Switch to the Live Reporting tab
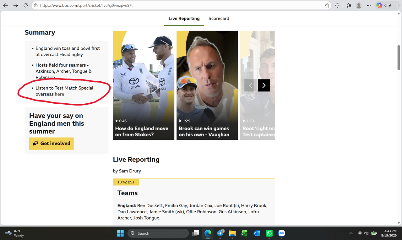The image size is (402, 240). coord(184,19)
